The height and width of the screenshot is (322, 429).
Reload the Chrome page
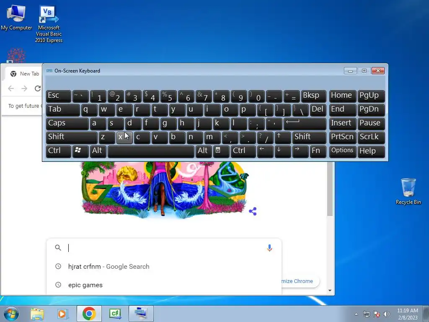37,88
